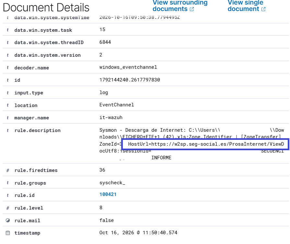Click the text type icon for location
The height and width of the screenshot is (244, 290).
point(7,105)
